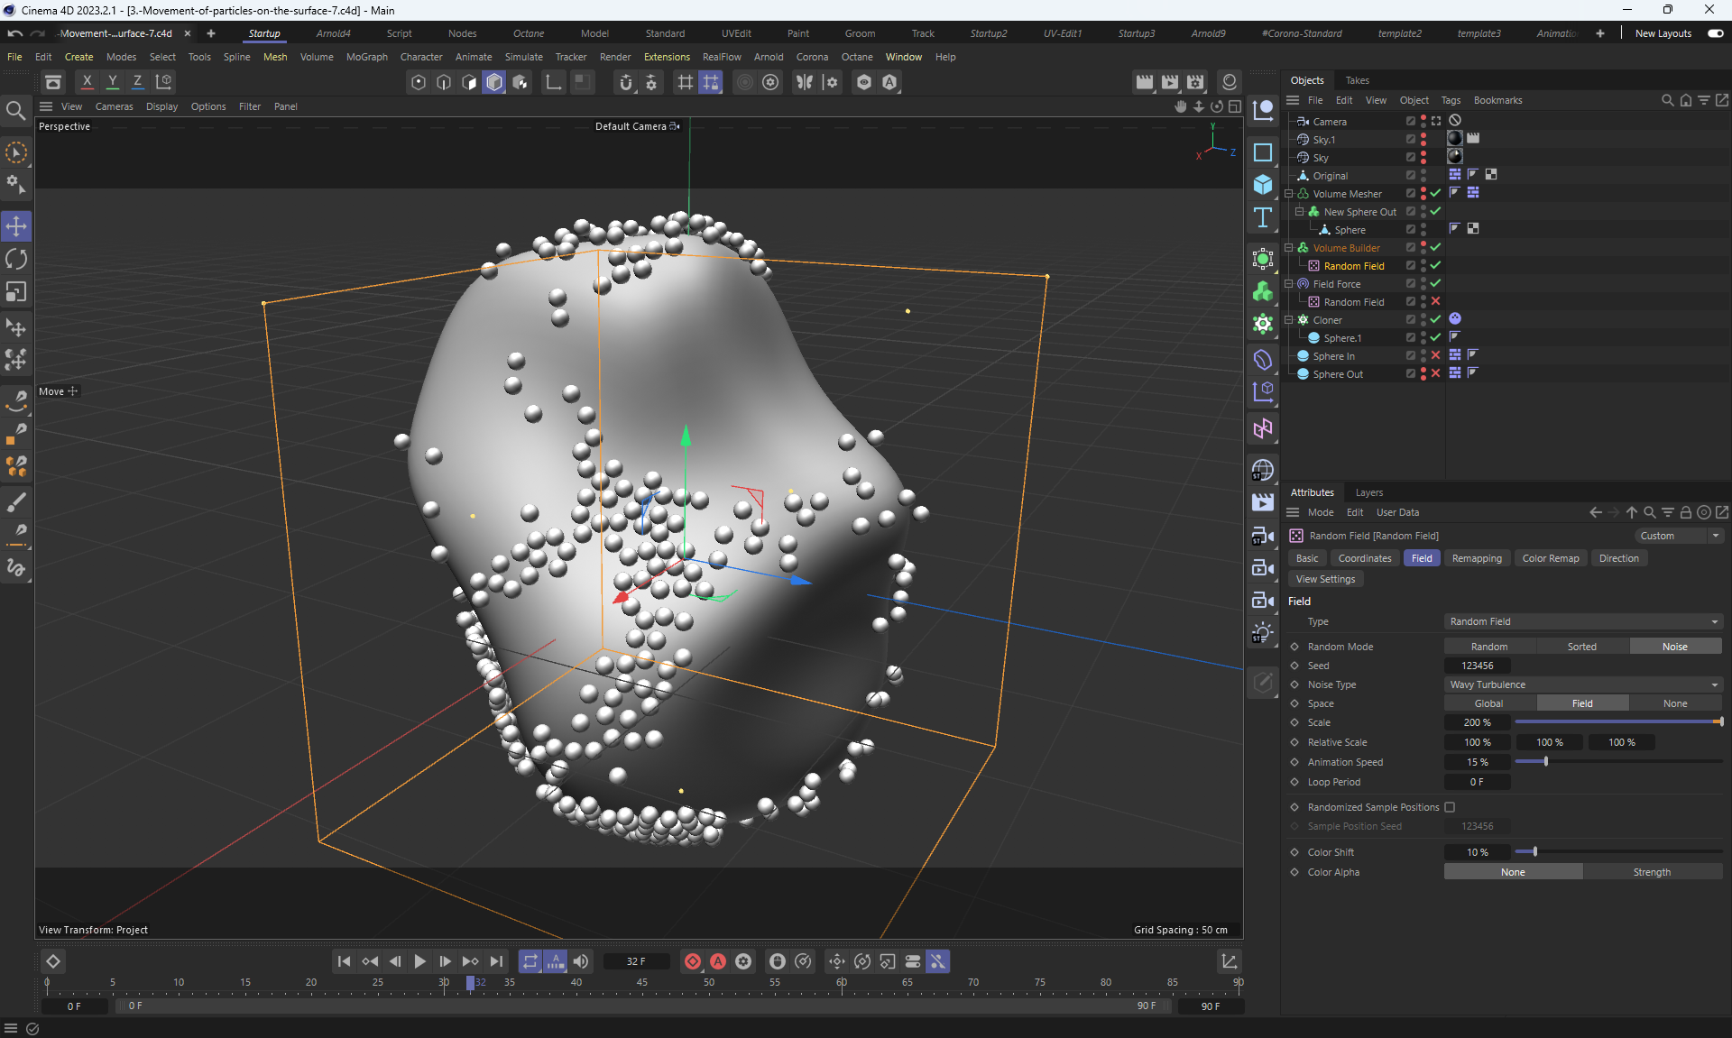
Task: Open the Field Type dropdown
Action: tap(1582, 621)
